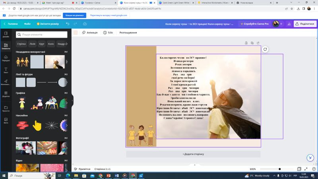Insert the circle shape thumbnail
318x179 pixels.
coord(62,82)
